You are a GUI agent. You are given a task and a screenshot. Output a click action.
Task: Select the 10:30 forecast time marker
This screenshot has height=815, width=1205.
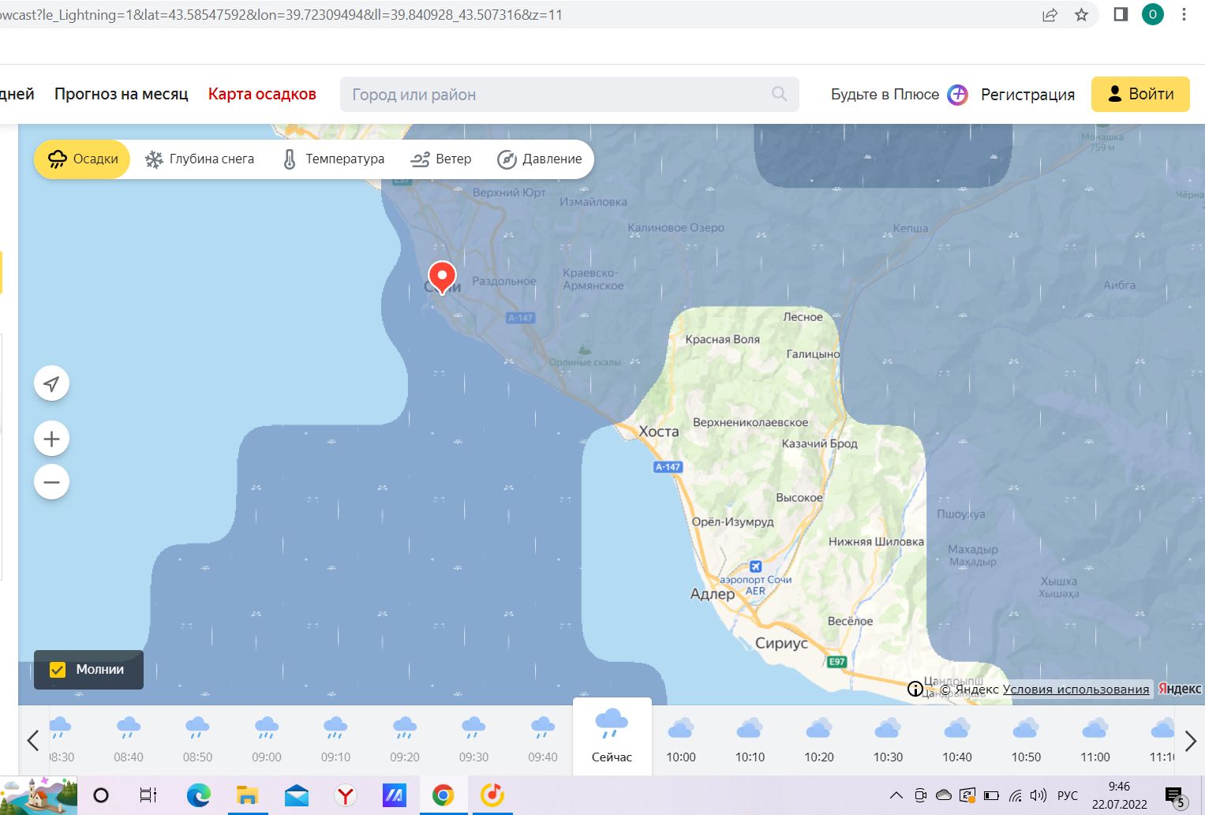(x=888, y=739)
